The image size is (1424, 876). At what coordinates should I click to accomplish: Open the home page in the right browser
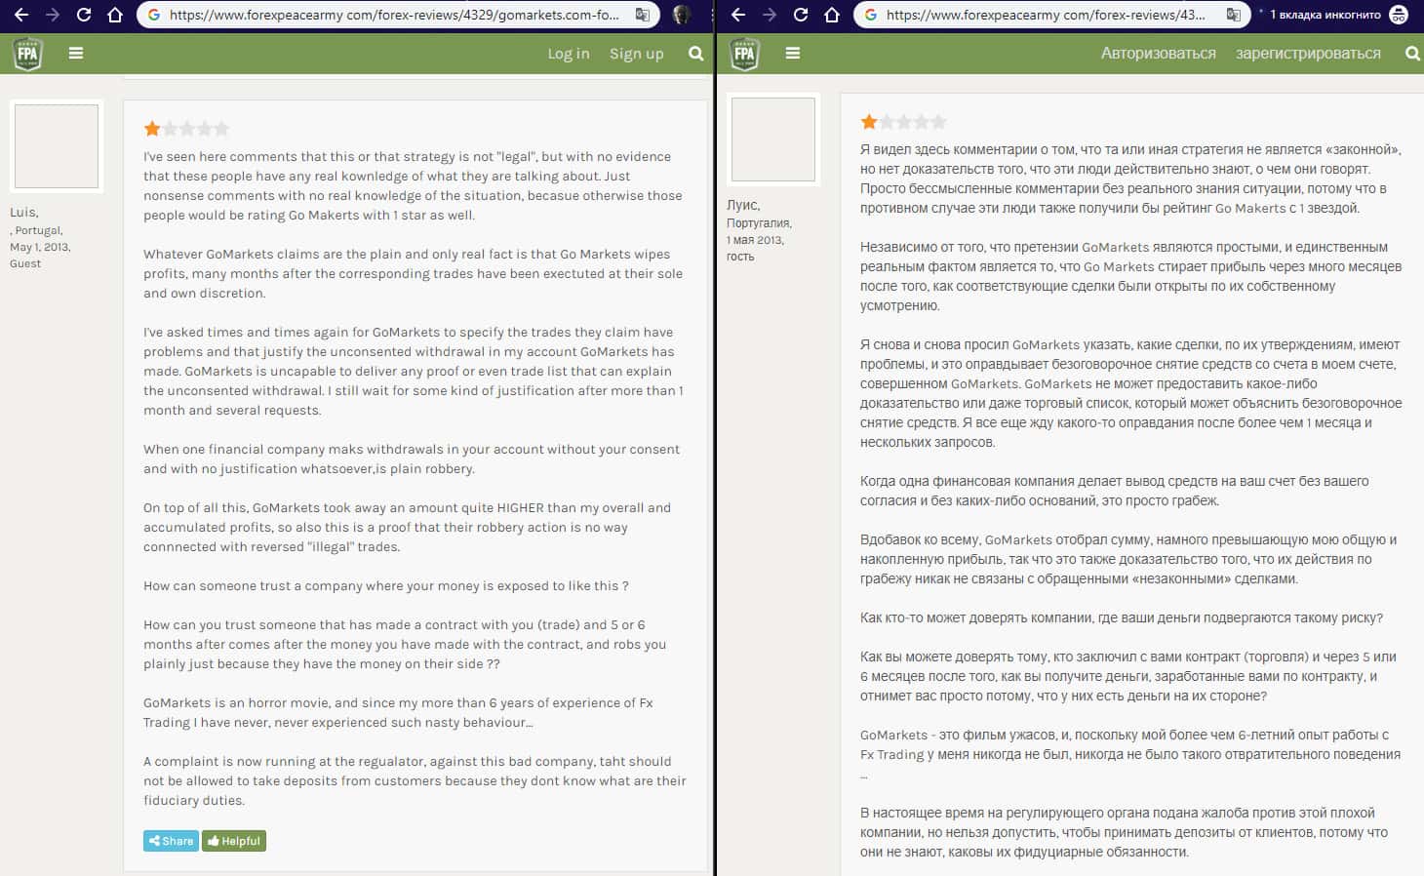coord(832,15)
